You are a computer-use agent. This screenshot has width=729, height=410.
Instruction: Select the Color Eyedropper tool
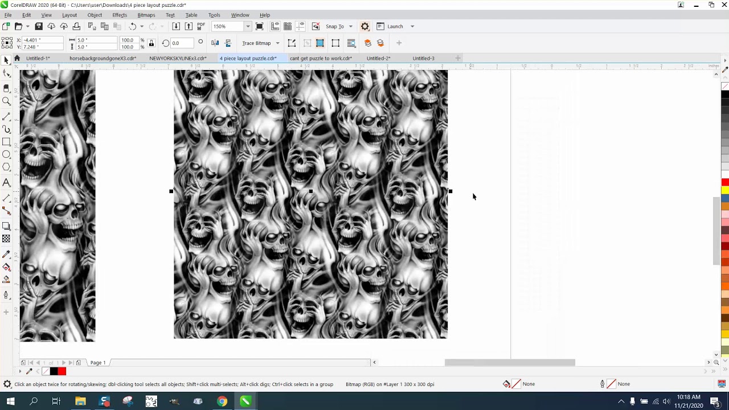(6, 254)
